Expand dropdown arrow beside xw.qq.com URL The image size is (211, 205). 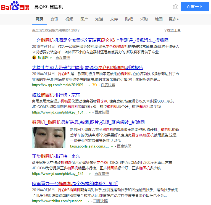89,85
